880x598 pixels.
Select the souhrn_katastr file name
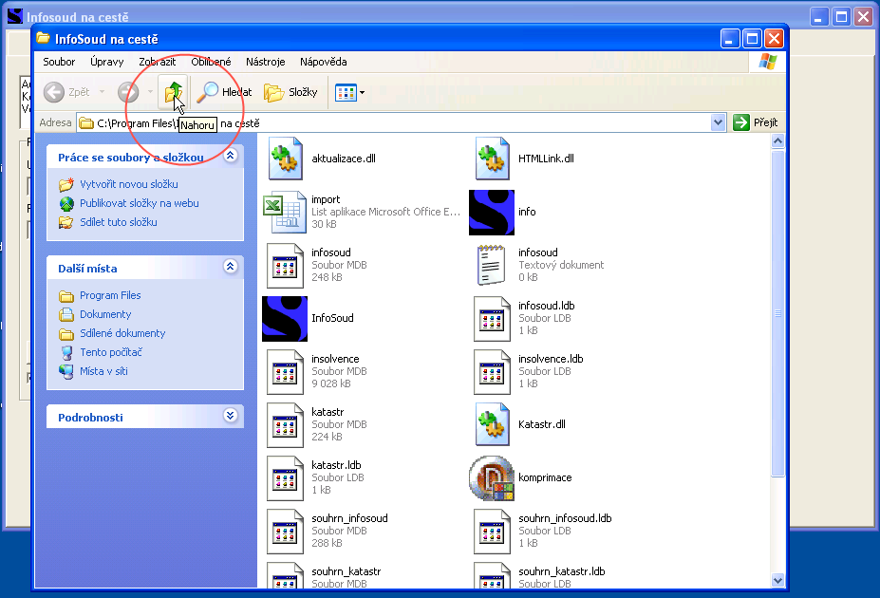[346, 571]
